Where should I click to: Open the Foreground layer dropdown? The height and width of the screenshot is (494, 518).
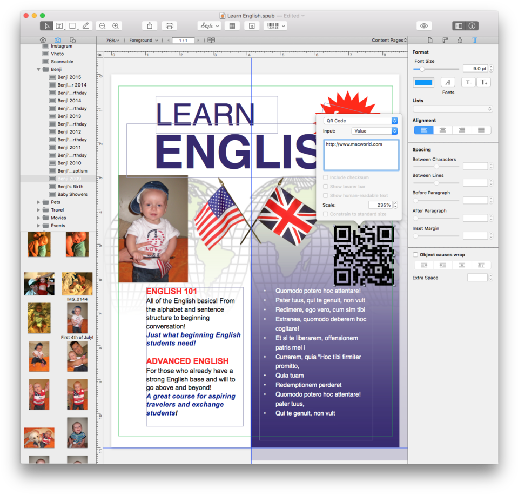point(143,41)
